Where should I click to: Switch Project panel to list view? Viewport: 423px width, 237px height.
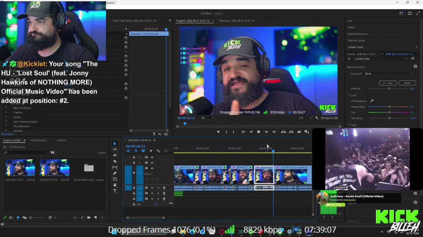pyautogui.click(x=11, y=218)
